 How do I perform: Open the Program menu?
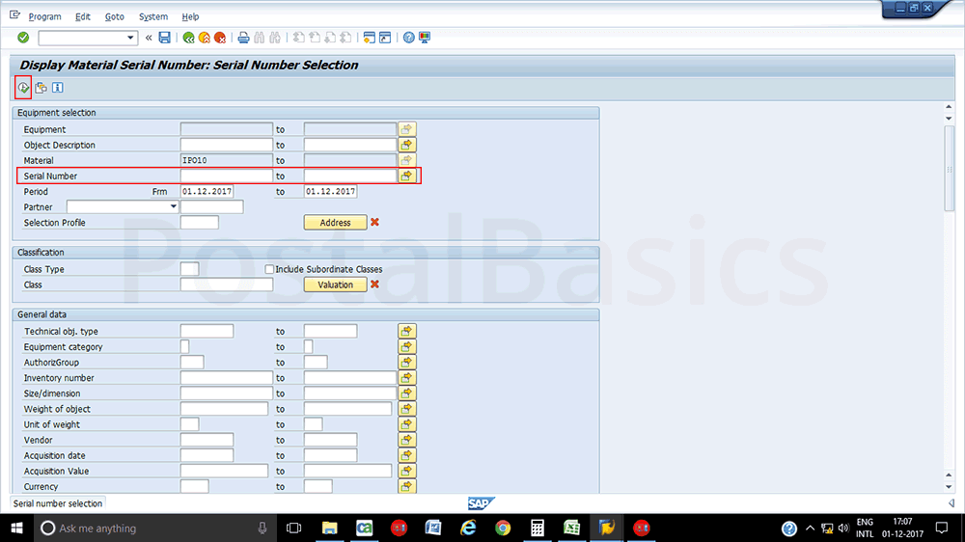coord(44,16)
